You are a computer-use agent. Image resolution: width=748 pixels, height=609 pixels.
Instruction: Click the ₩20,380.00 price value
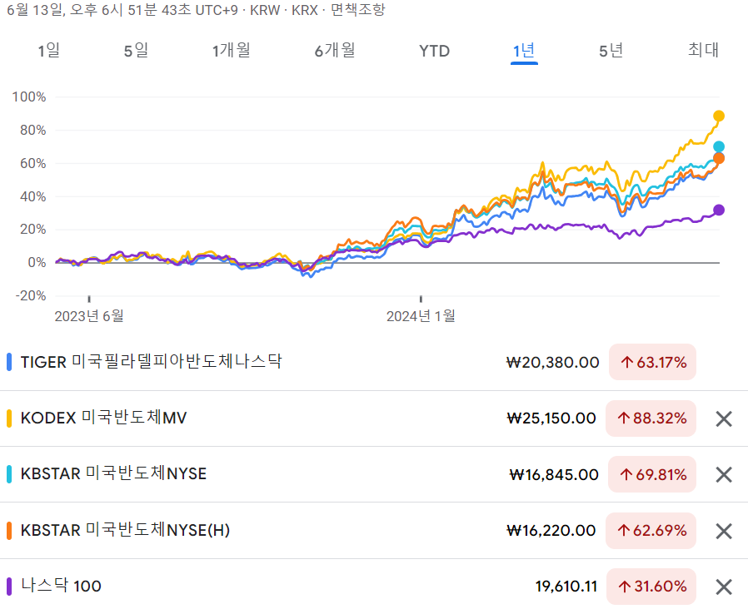click(x=552, y=362)
